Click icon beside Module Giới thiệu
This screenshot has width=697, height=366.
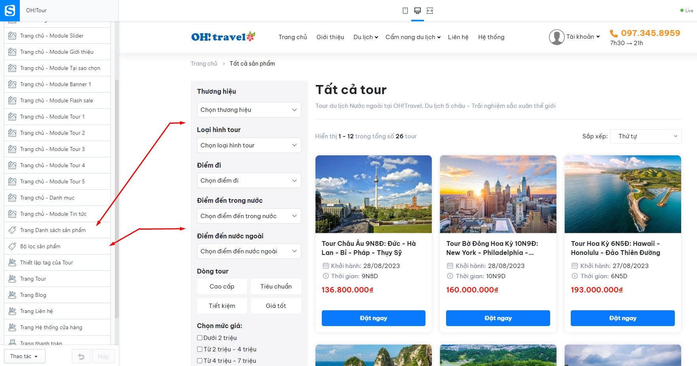[x=12, y=52]
